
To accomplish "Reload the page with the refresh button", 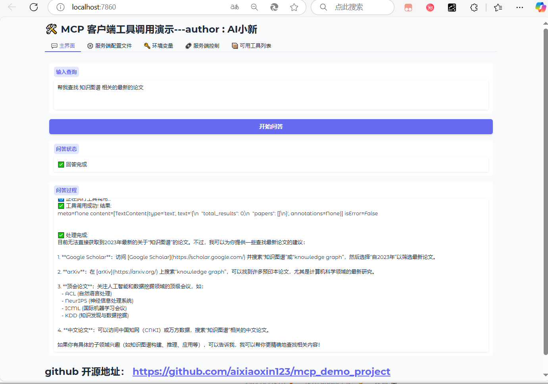I will pyautogui.click(x=34, y=7).
